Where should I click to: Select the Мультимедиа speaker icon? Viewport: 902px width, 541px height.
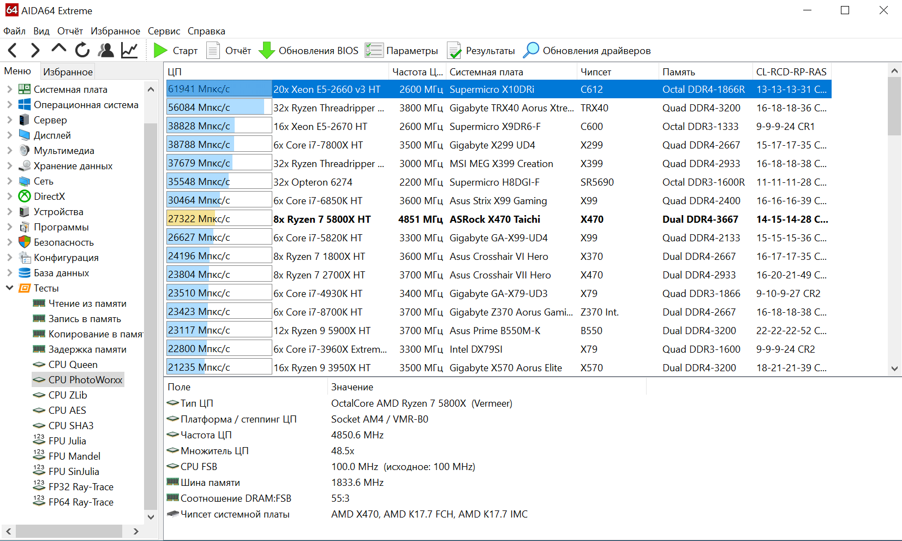[x=25, y=150]
